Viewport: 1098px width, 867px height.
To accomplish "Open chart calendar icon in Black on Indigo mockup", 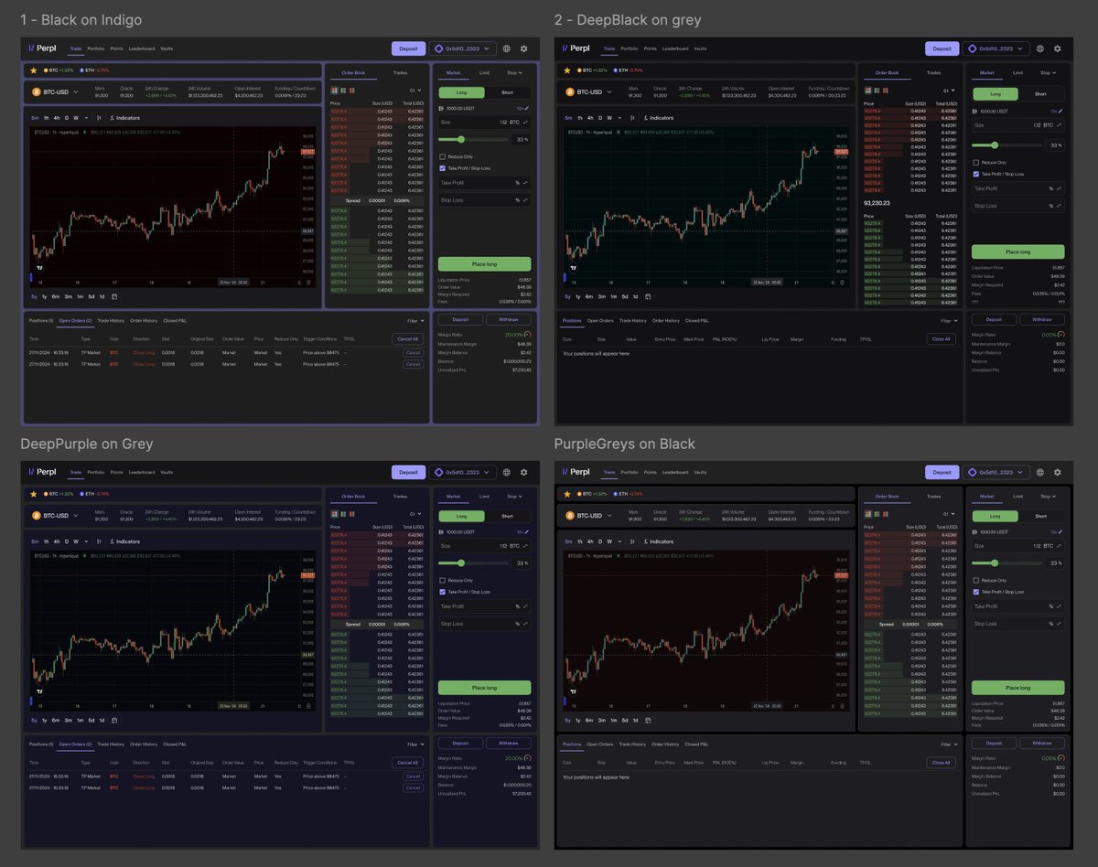I will pyautogui.click(x=114, y=296).
